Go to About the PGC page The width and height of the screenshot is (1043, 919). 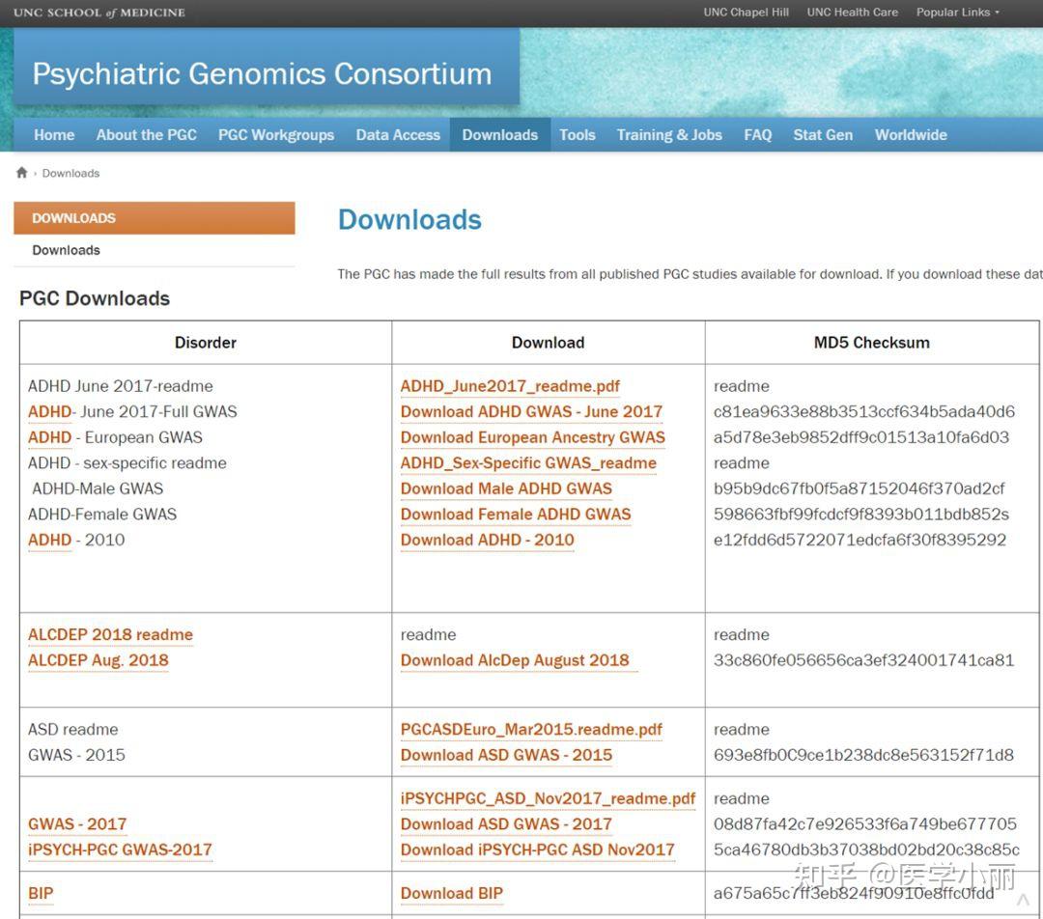146,135
